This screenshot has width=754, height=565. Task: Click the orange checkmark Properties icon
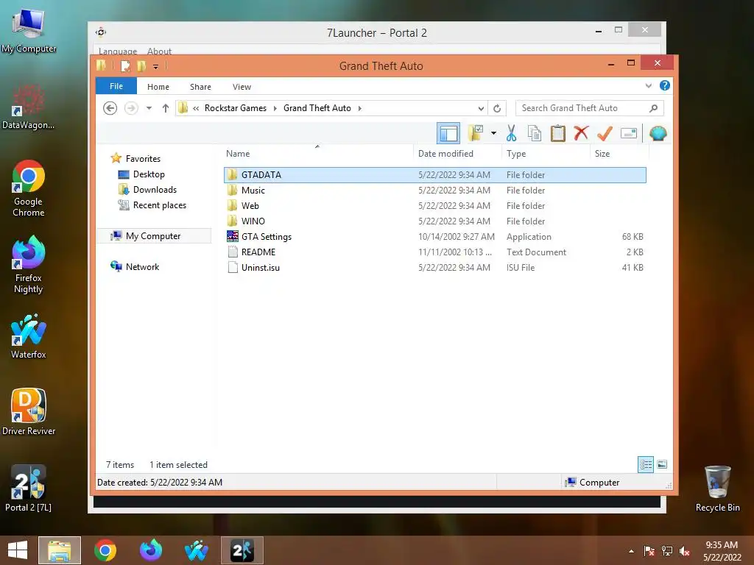[x=605, y=133]
